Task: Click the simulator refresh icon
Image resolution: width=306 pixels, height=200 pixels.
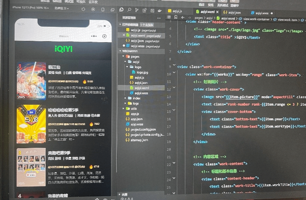Action: [83, 9]
